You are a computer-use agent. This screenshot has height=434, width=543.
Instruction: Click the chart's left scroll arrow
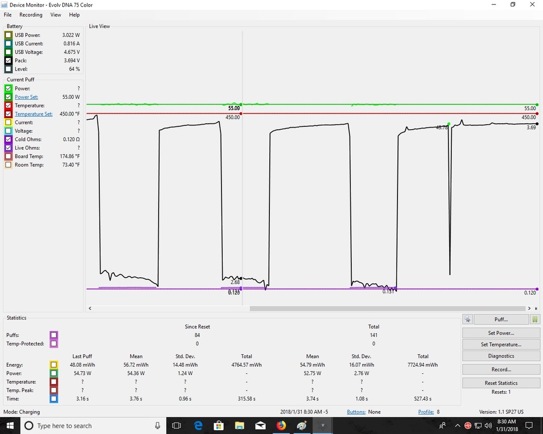90,308
